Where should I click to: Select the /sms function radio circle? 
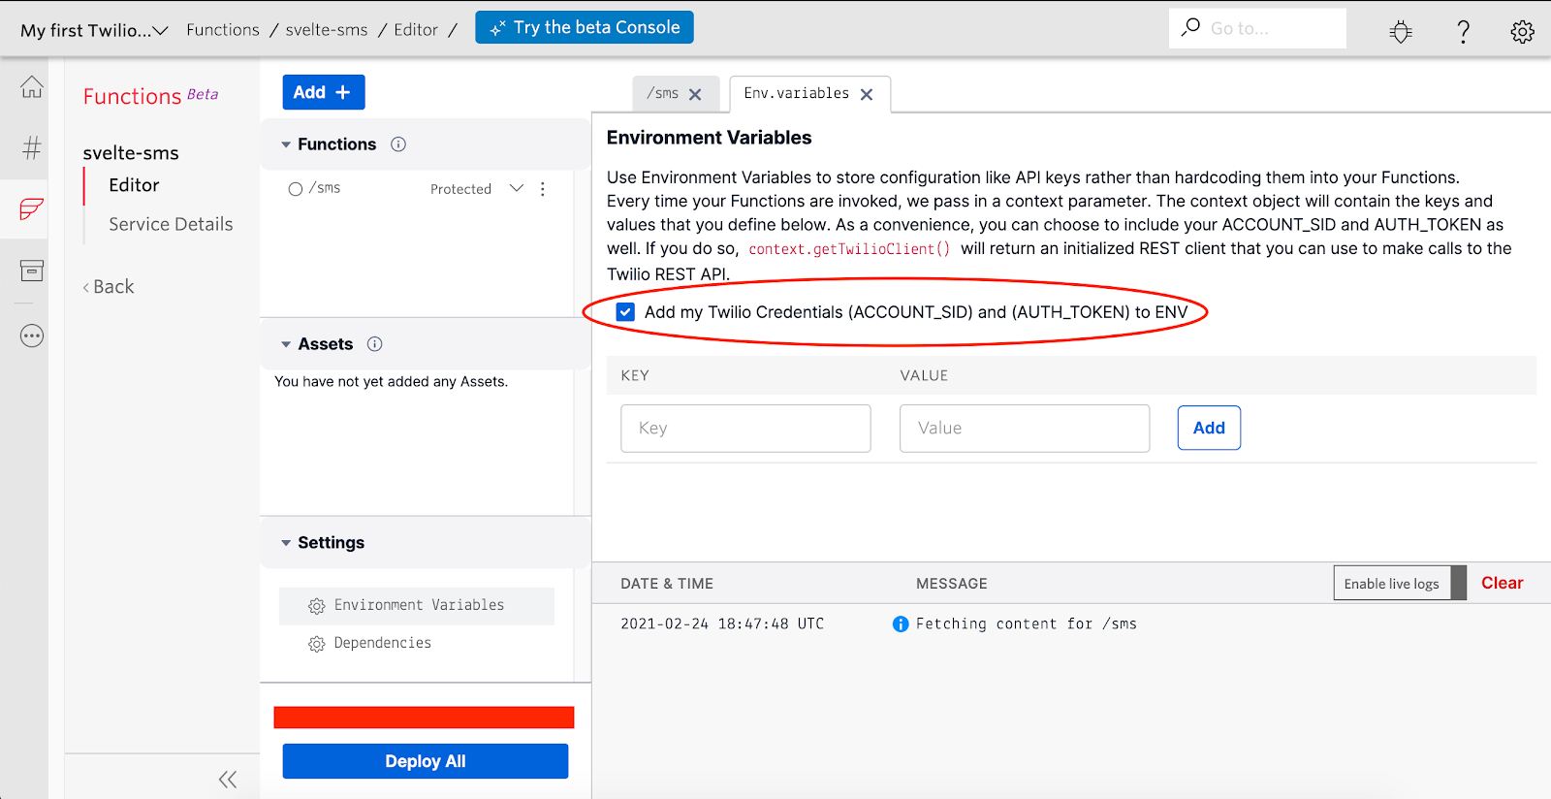(x=296, y=189)
